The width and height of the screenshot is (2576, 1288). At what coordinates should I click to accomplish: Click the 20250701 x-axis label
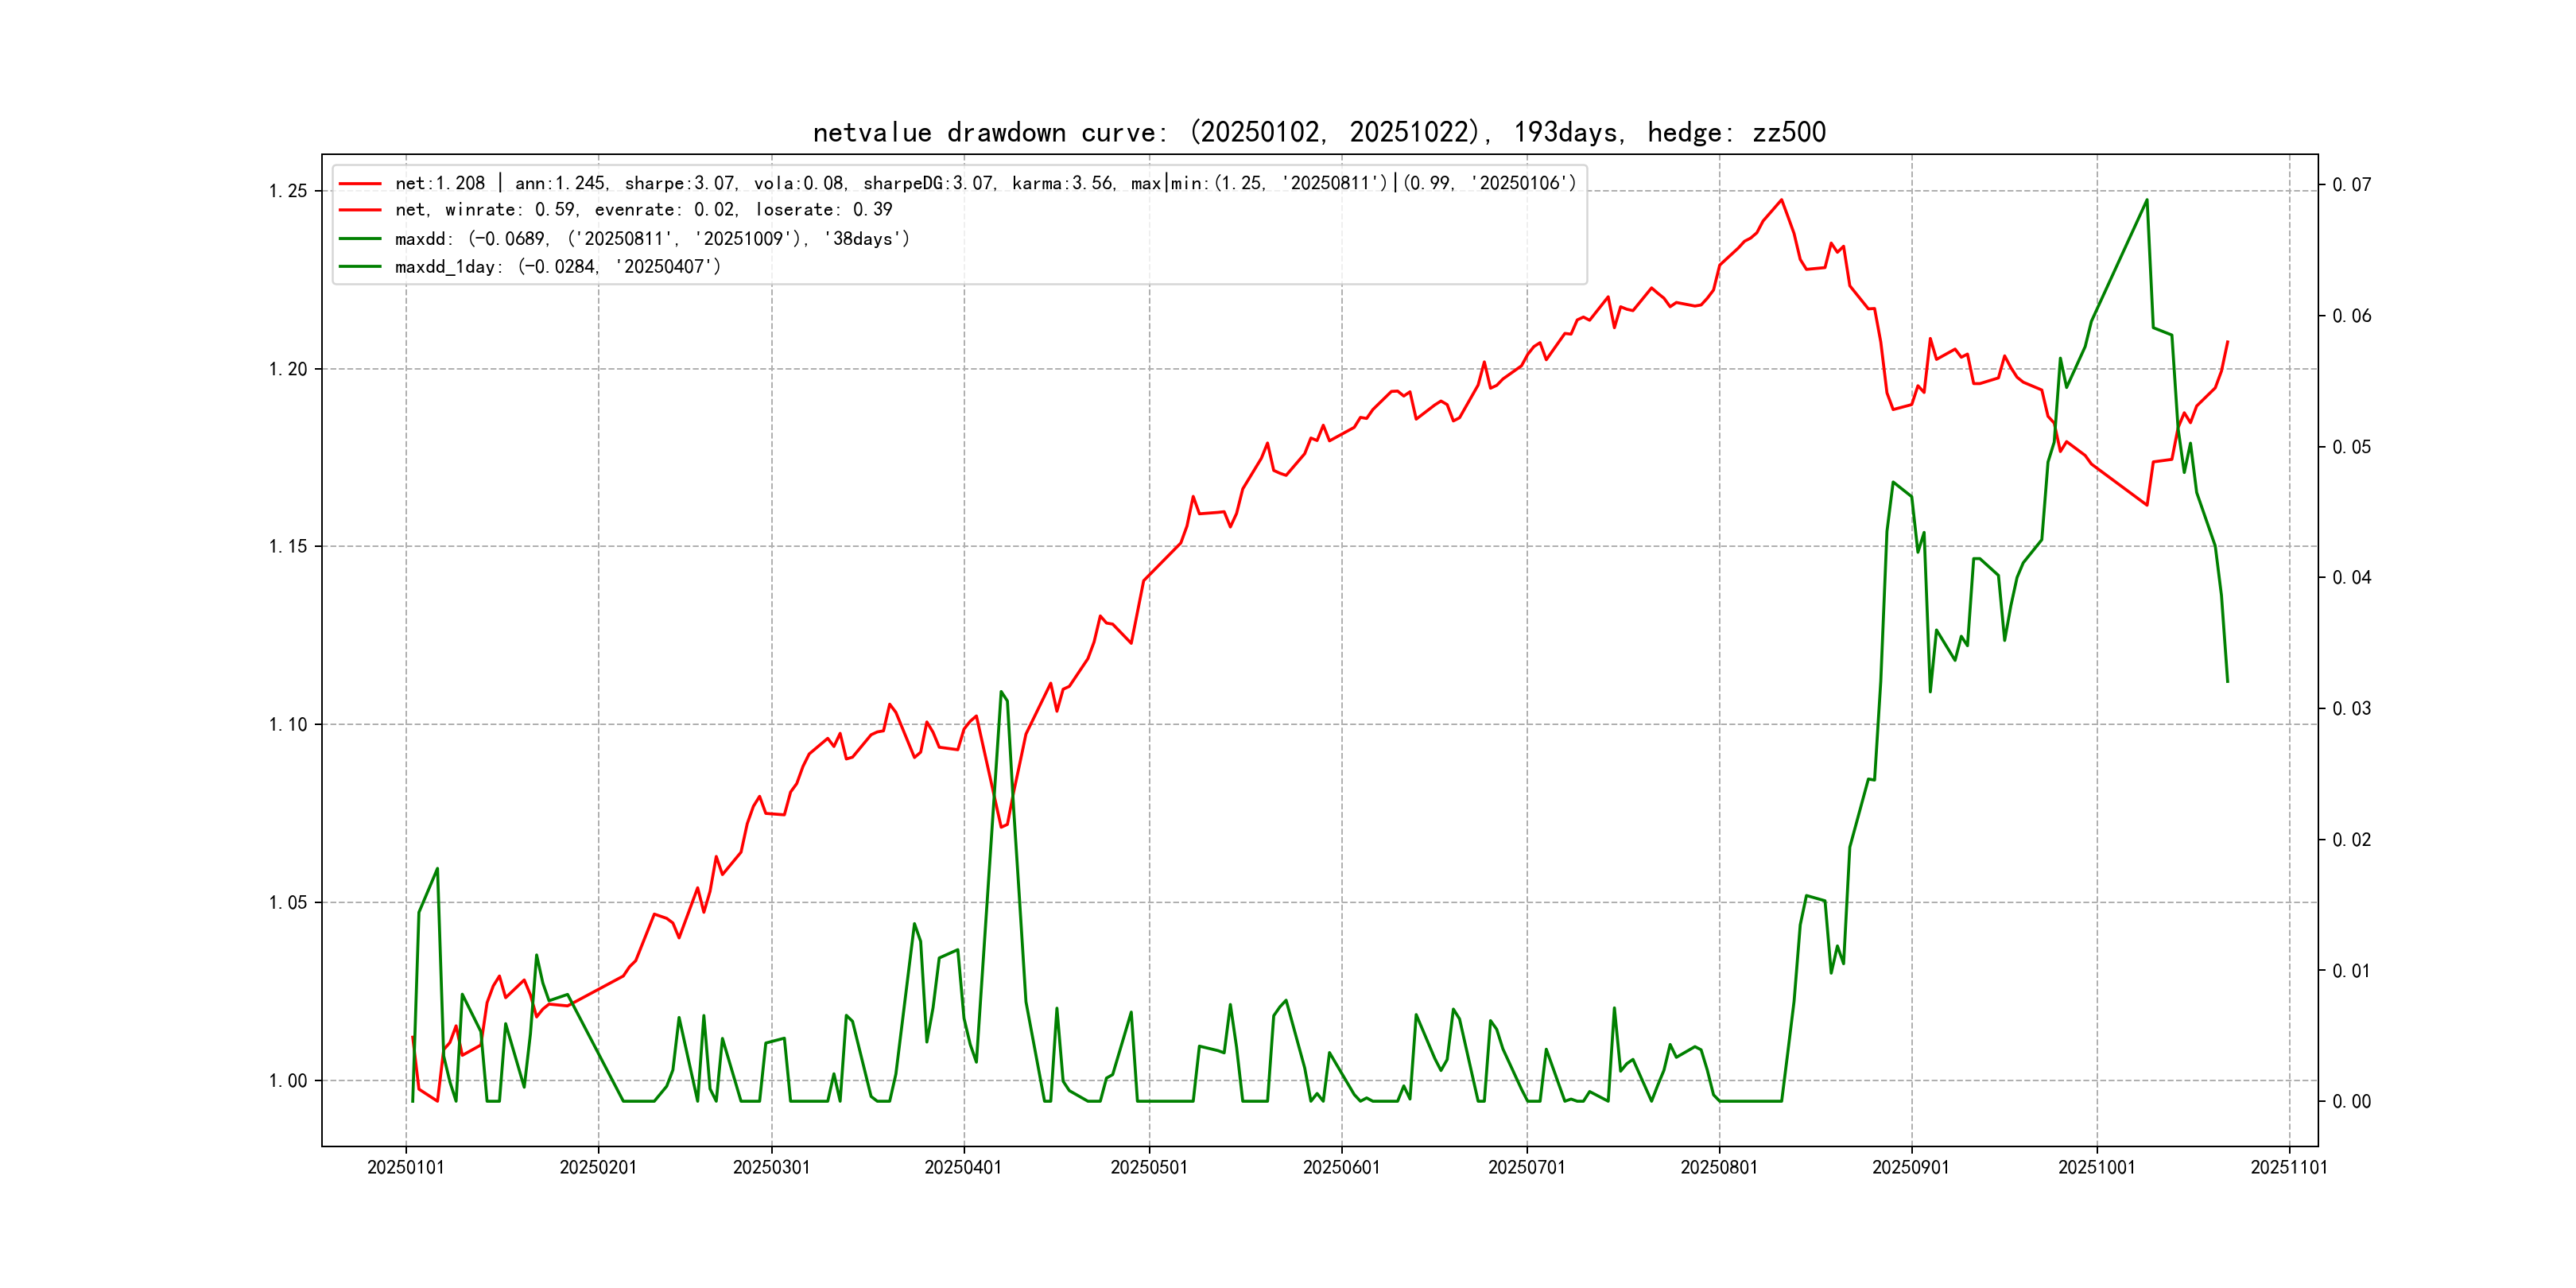[x=1526, y=1167]
